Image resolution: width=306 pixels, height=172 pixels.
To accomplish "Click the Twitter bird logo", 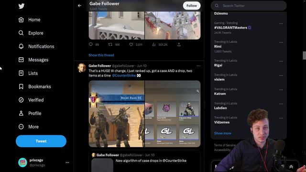I will click(21, 6).
